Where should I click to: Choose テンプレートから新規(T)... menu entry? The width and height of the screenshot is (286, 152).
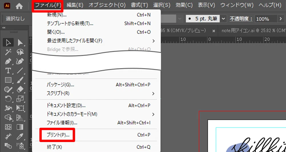coord(96,23)
